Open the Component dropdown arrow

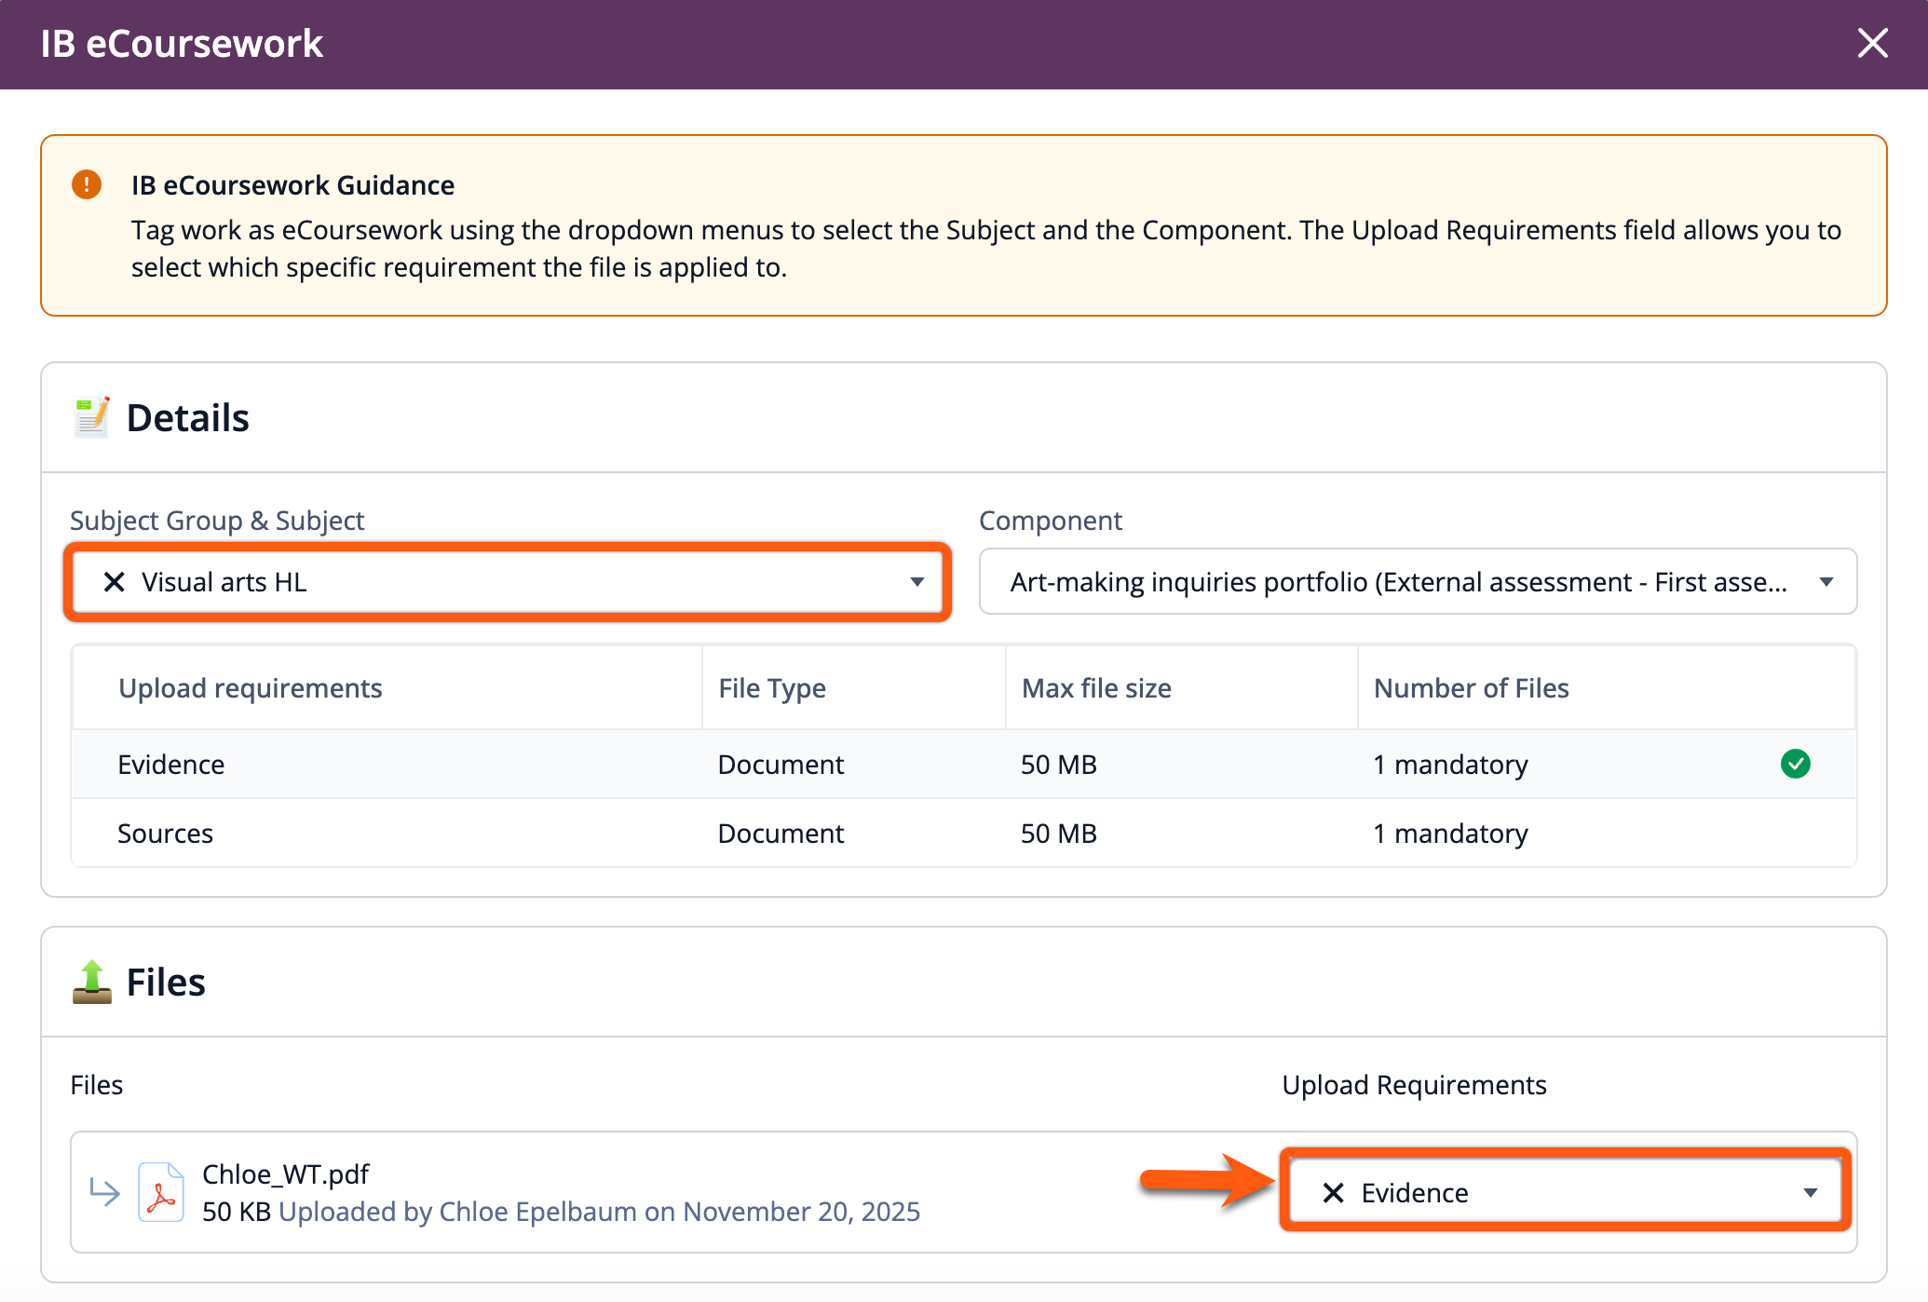[x=1826, y=582]
